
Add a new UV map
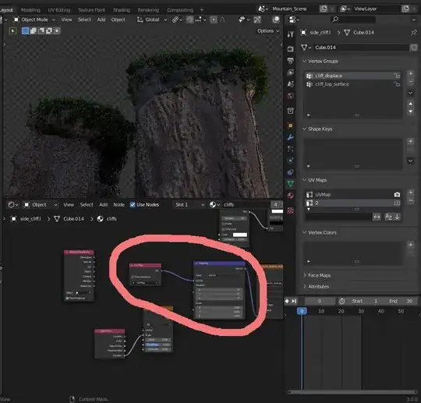(x=411, y=193)
